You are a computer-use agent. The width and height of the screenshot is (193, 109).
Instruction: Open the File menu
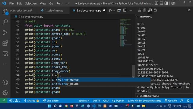click(x=11, y=3)
